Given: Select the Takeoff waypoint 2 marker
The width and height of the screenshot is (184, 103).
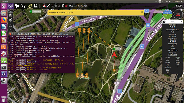Looking at the screenshot, I should (x=114, y=49).
